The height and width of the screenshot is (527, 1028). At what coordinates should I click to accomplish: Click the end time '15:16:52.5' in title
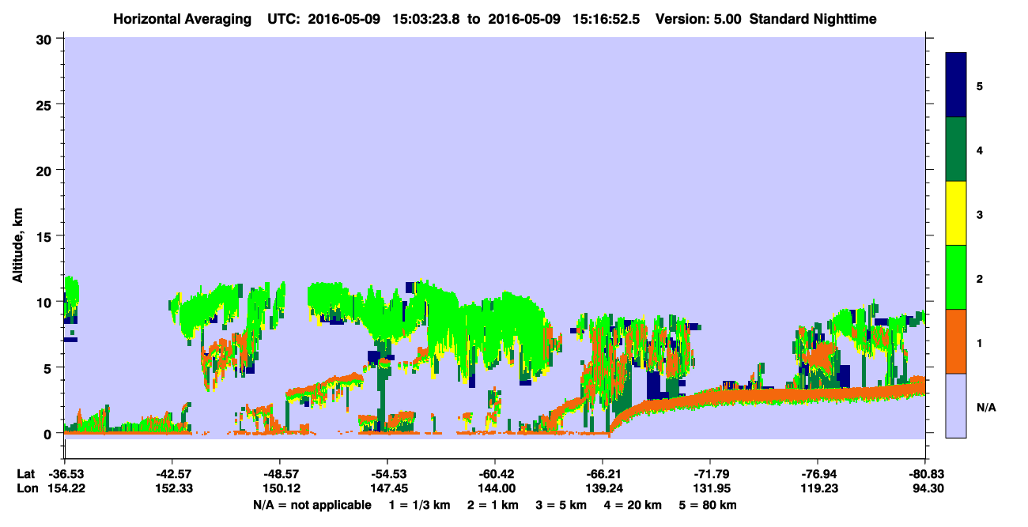click(605, 18)
